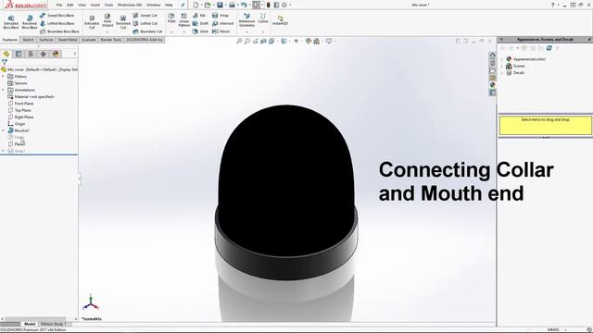Select the Swept Boss/Base command
Viewport: 593px width, 333px height.
(x=57, y=16)
